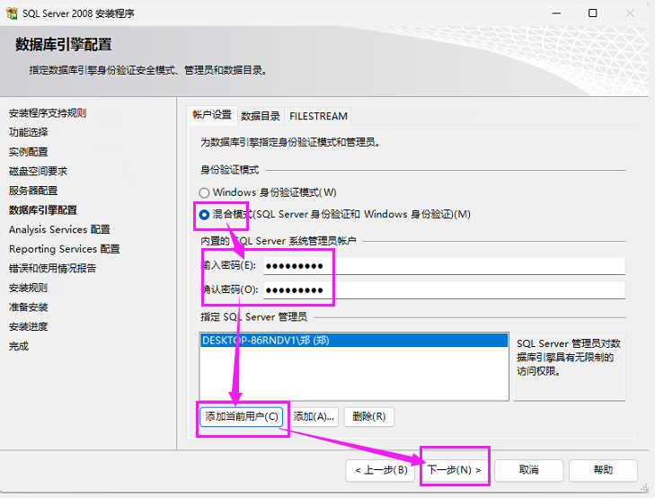
Task: Click 服务器配置 step in sidebar
Action: pos(33,191)
